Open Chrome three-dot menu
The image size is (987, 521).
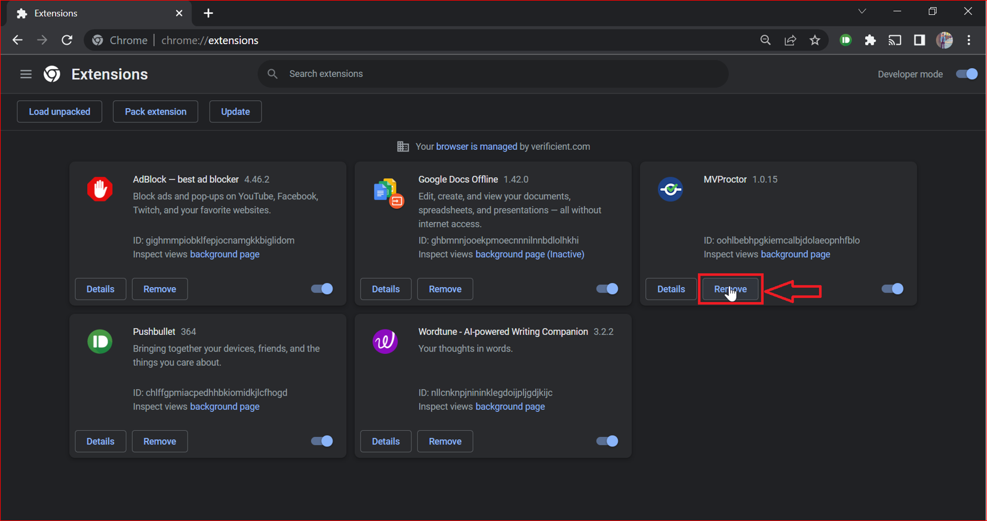[x=969, y=40]
